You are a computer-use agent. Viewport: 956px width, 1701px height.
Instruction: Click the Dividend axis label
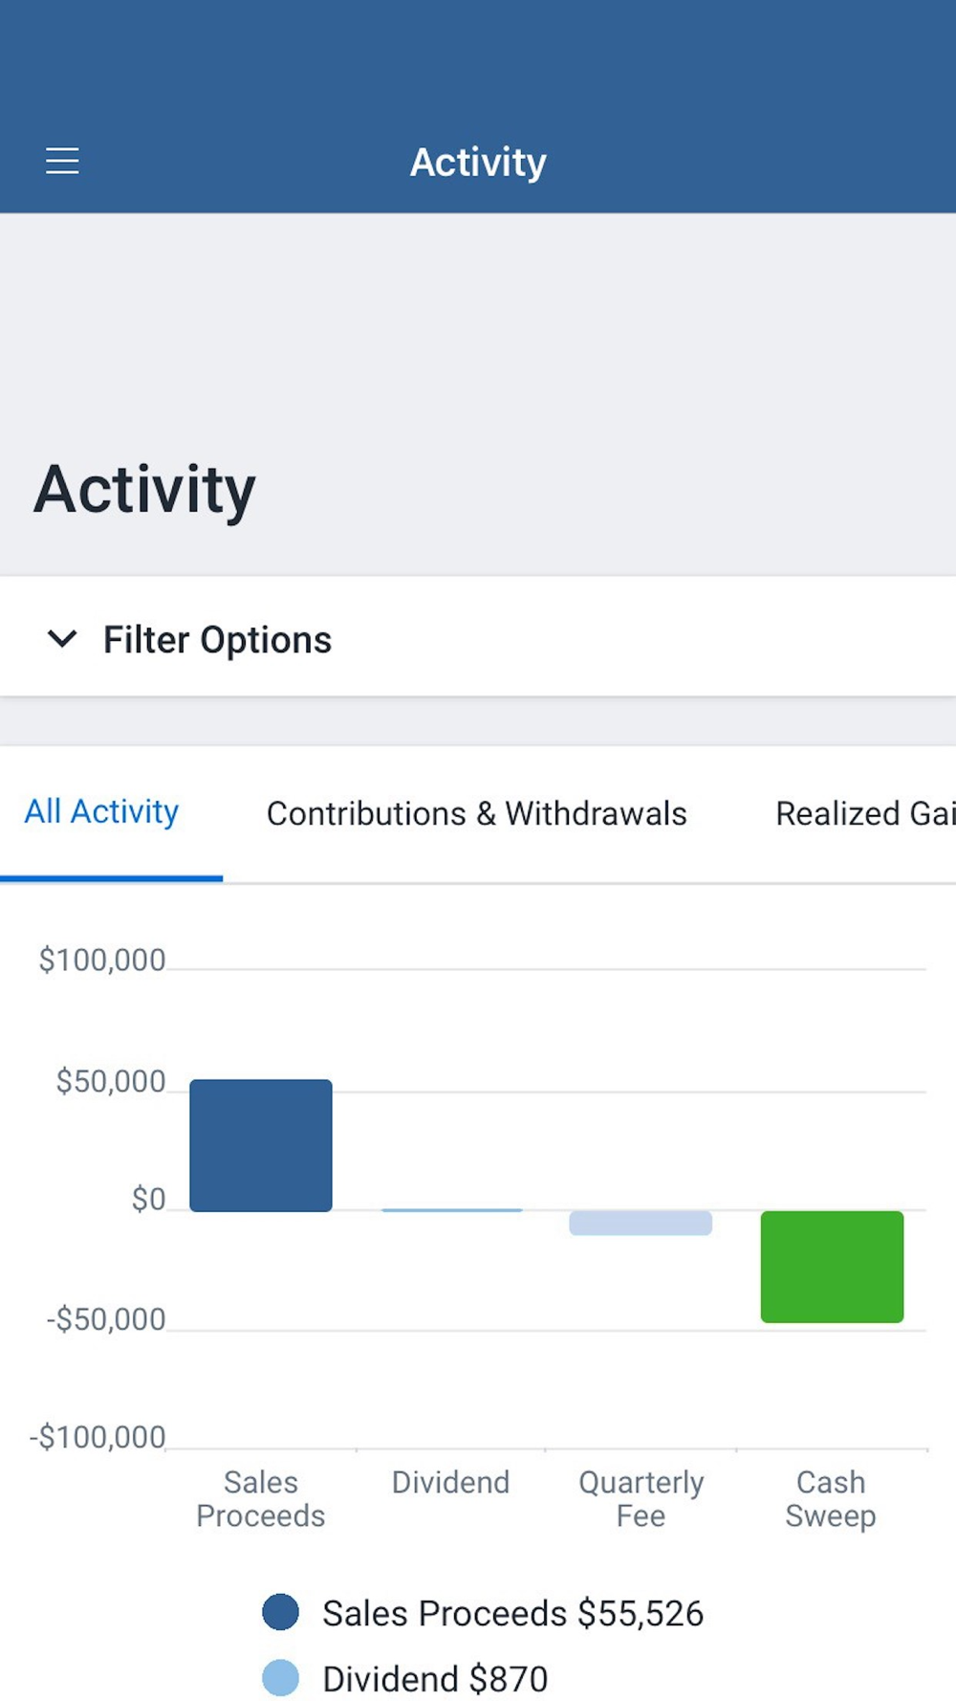point(450,1482)
